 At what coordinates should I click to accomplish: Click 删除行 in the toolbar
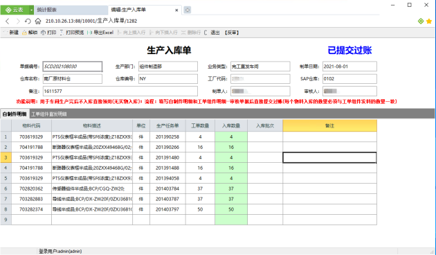[x=191, y=33]
